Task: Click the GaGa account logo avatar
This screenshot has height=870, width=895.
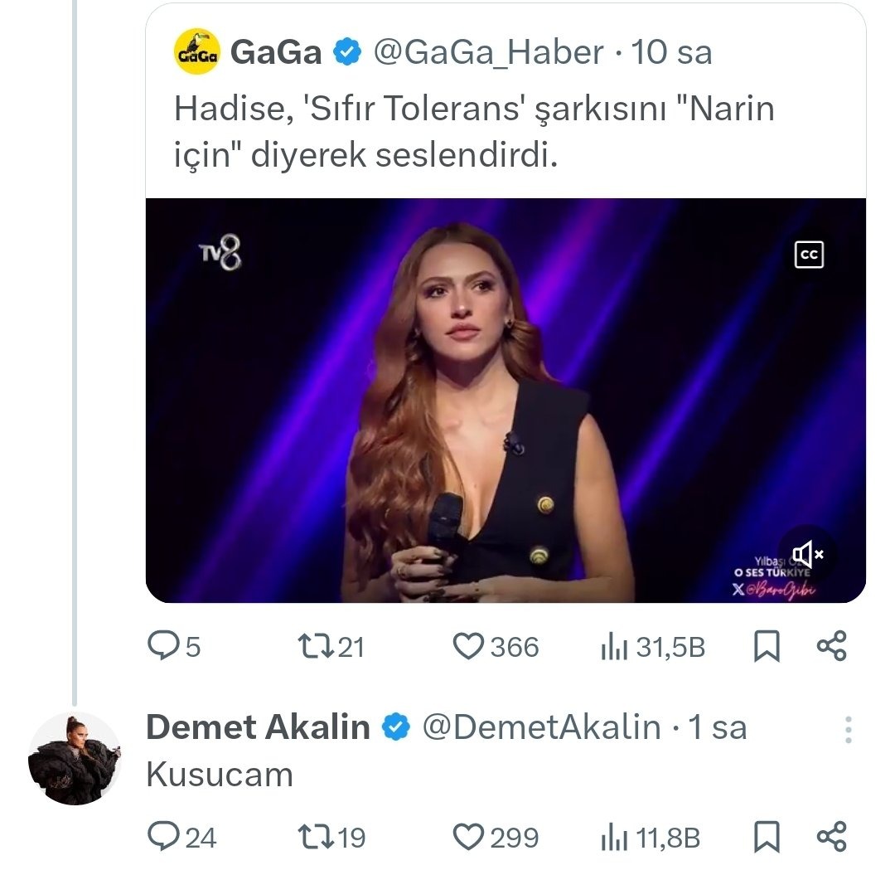Action: point(196,52)
